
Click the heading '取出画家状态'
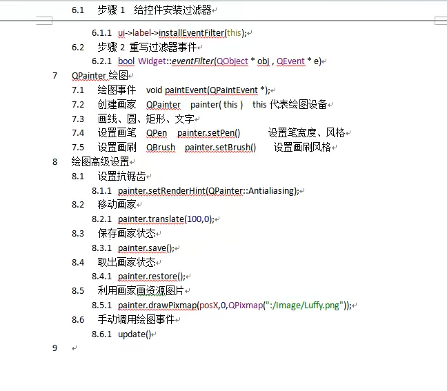[x=126, y=262]
